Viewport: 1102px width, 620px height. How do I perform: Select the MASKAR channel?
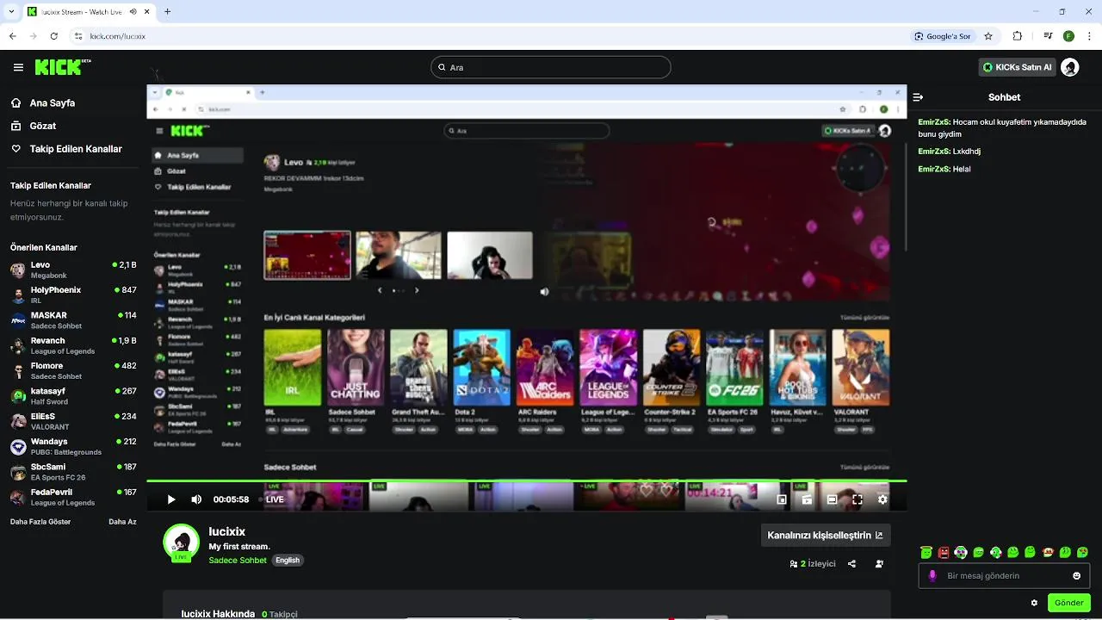pos(73,320)
